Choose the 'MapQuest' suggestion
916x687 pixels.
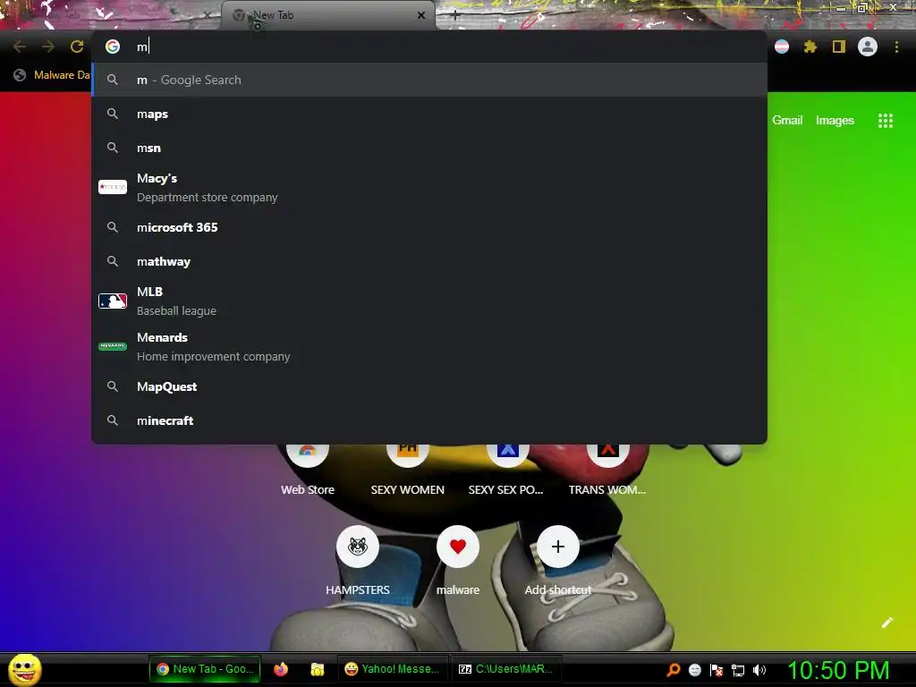coord(429,386)
